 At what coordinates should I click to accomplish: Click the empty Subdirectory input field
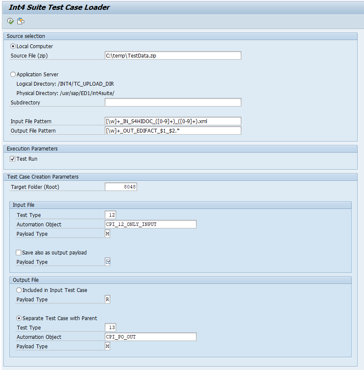(x=172, y=102)
